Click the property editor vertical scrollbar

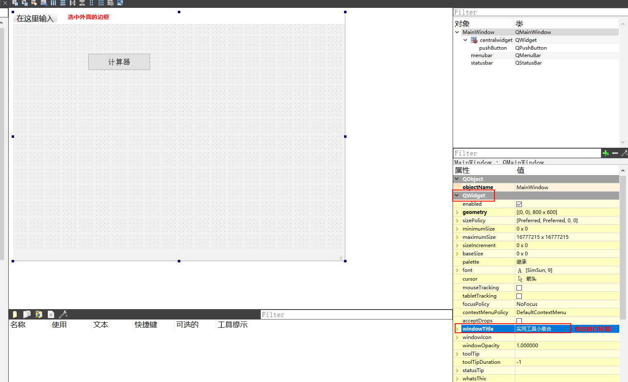pyautogui.click(x=623, y=248)
